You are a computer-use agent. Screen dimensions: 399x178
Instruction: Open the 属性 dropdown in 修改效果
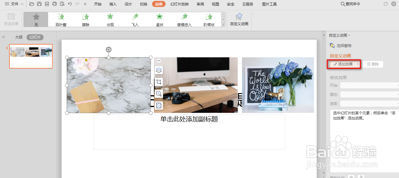pos(369,95)
